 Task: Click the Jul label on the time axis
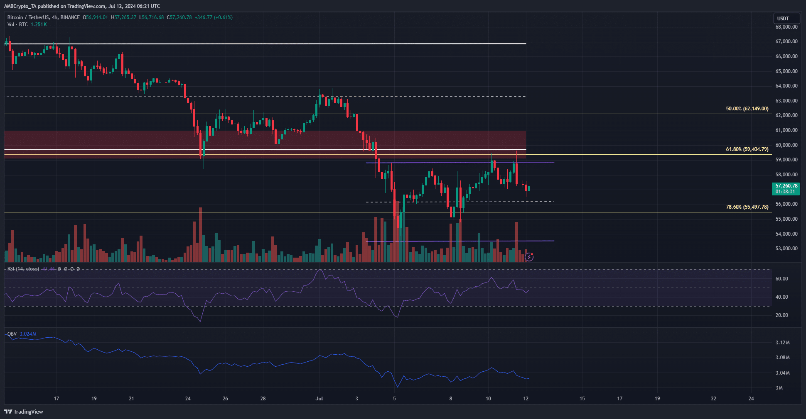coord(319,399)
